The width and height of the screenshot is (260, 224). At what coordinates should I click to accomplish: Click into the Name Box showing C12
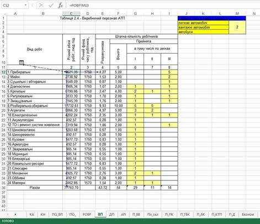(13, 6)
